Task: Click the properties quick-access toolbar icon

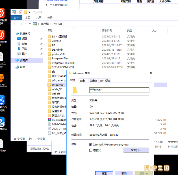Action: pyautogui.click(x=21, y=12)
